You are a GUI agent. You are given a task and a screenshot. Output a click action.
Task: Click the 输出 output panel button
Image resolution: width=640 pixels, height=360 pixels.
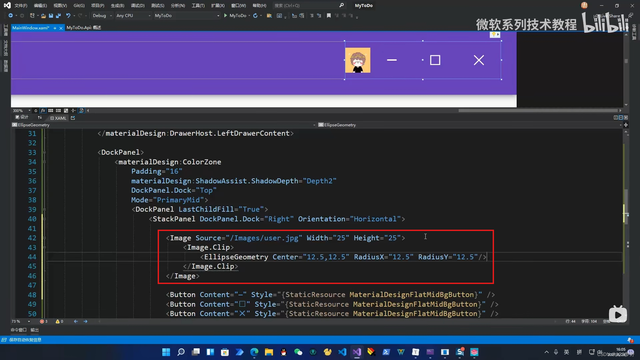(x=35, y=330)
